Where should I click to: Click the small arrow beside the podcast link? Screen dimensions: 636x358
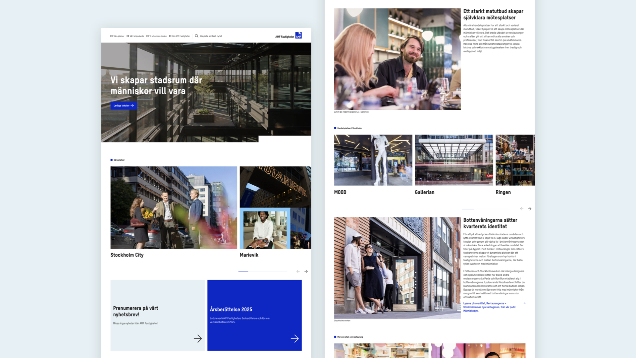[524, 303]
